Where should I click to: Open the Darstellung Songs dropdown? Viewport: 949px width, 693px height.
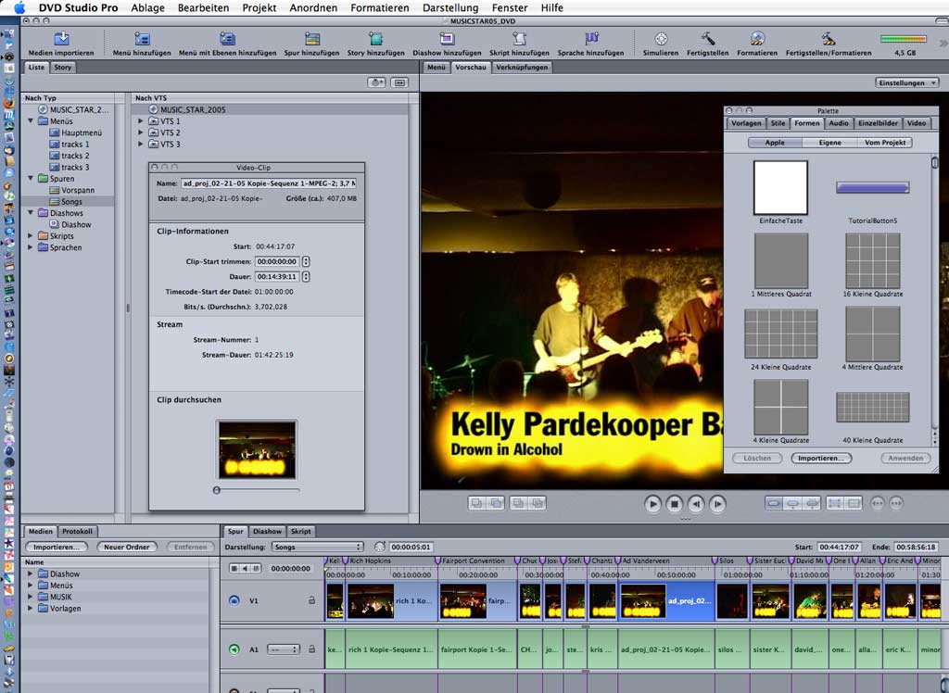317,548
